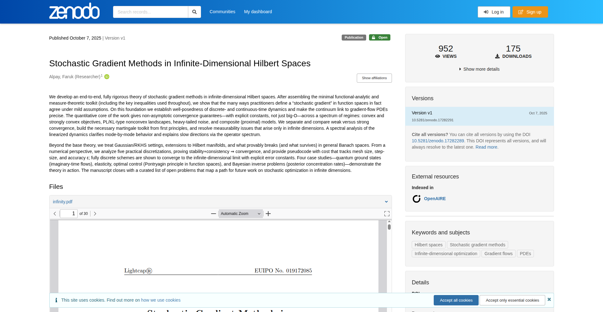
Task: Go to next PDF page arrow
Action: [x=95, y=214]
